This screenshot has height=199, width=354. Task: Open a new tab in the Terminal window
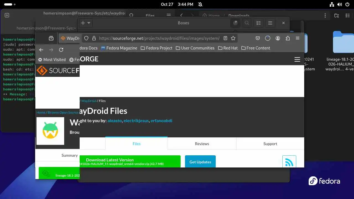(7, 15)
